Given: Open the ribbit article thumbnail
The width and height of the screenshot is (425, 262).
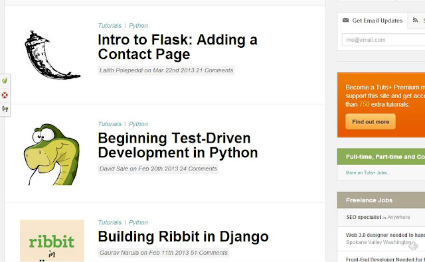Looking at the screenshot, I should pos(52,241).
